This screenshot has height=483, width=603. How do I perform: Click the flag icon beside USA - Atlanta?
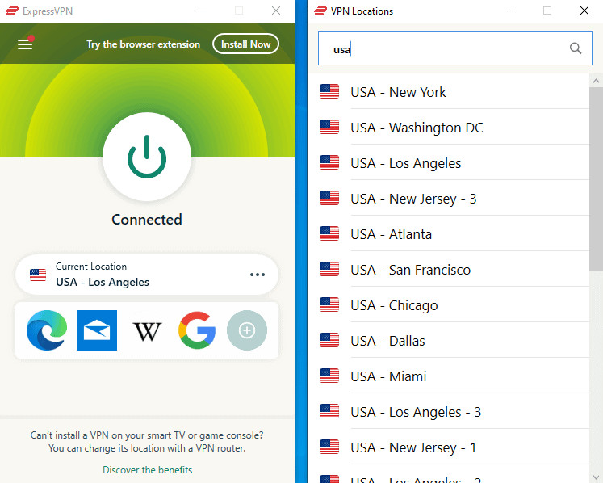pos(329,233)
